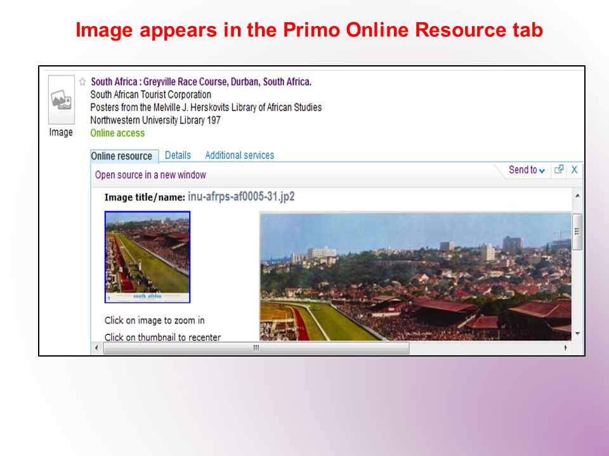Click the horizontal scrollbar left arrow
The image size is (609, 456).
click(96, 348)
